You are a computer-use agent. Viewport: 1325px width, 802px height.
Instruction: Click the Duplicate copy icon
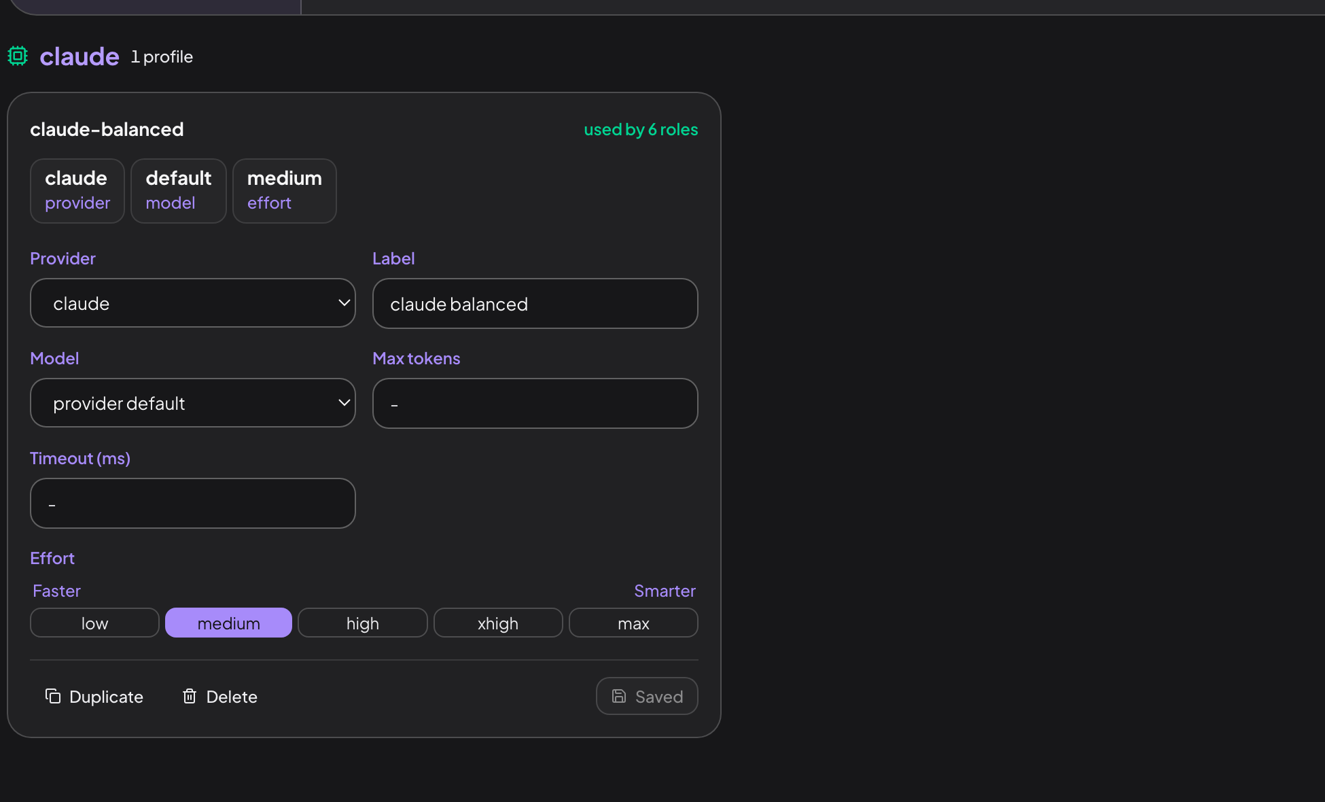coord(53,696)
